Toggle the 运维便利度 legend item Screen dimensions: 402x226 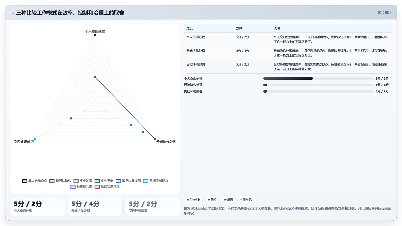[81, 187]
